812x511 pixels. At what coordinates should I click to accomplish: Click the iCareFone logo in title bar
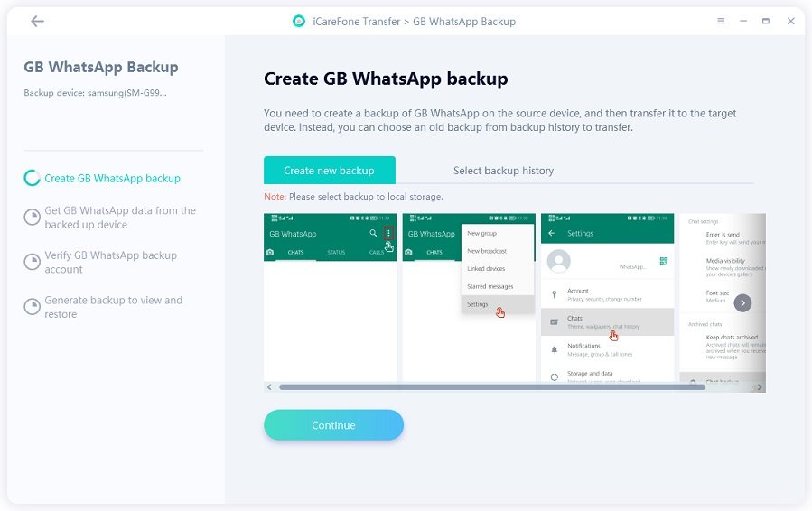pyautogui.click(x=299, y=22)
